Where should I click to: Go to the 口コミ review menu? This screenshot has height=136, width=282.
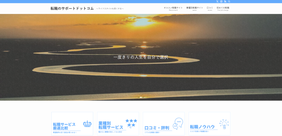(x=210, y=8)
